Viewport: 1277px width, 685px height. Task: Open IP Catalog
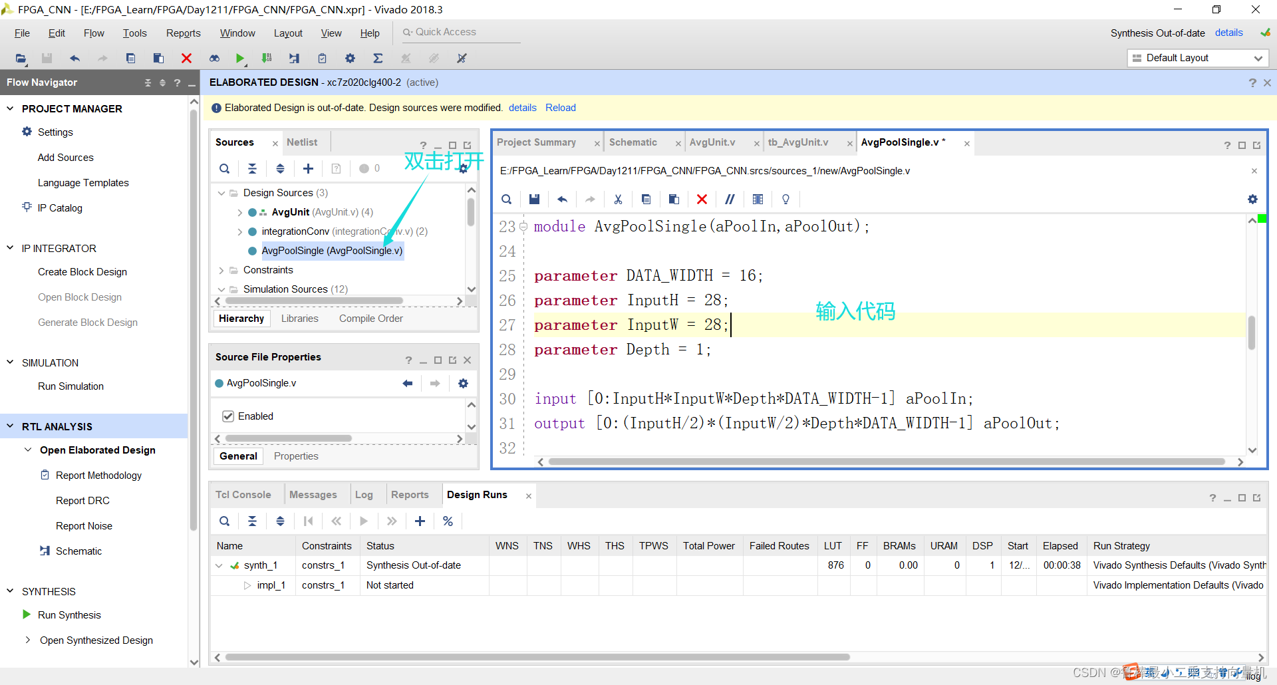[x=60, y=208]
